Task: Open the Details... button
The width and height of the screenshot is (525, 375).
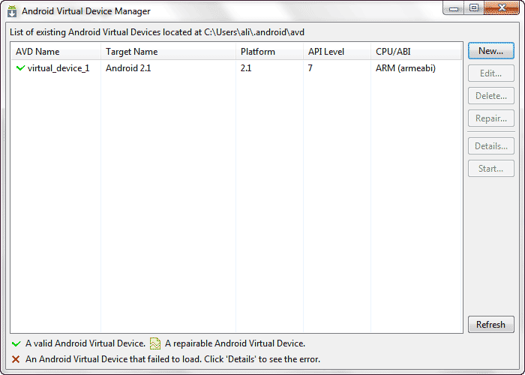Action: click(x=490, y=146)
